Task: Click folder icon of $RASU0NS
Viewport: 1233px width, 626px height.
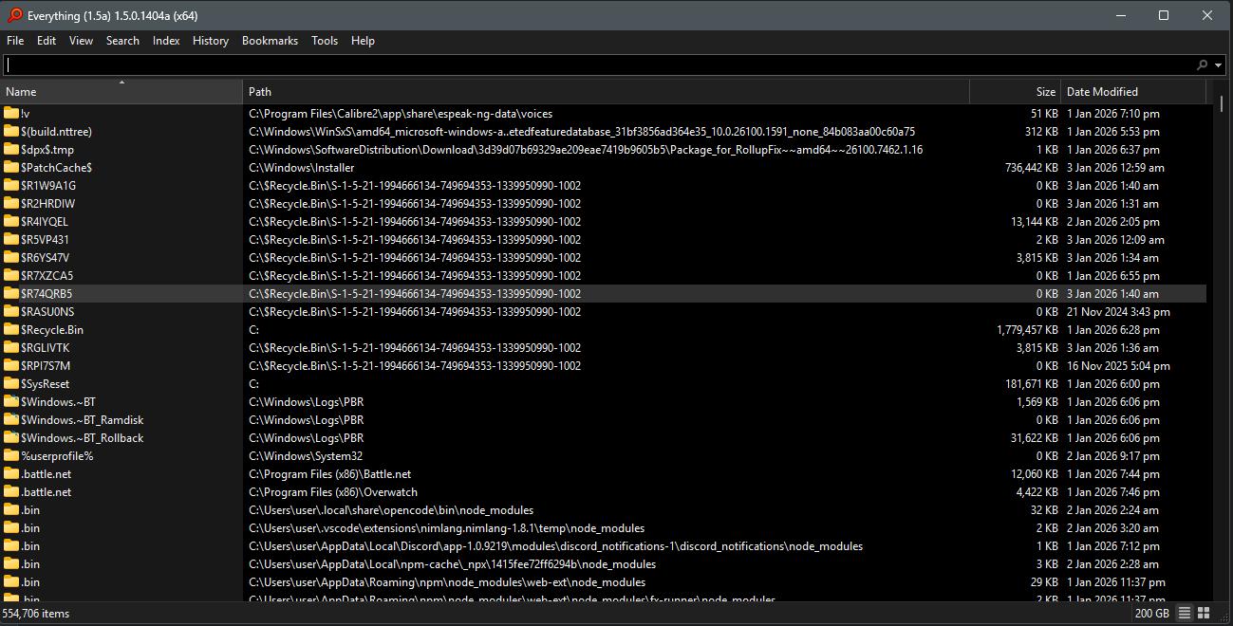Action: tap(11, 311)
